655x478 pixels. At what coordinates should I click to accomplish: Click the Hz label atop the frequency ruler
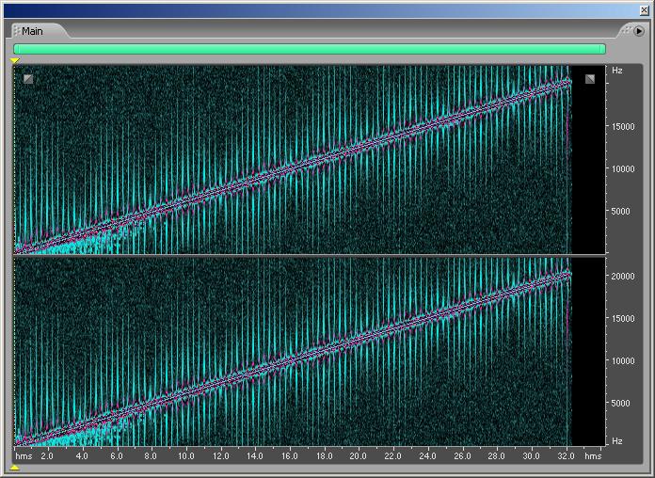[617, 71]
